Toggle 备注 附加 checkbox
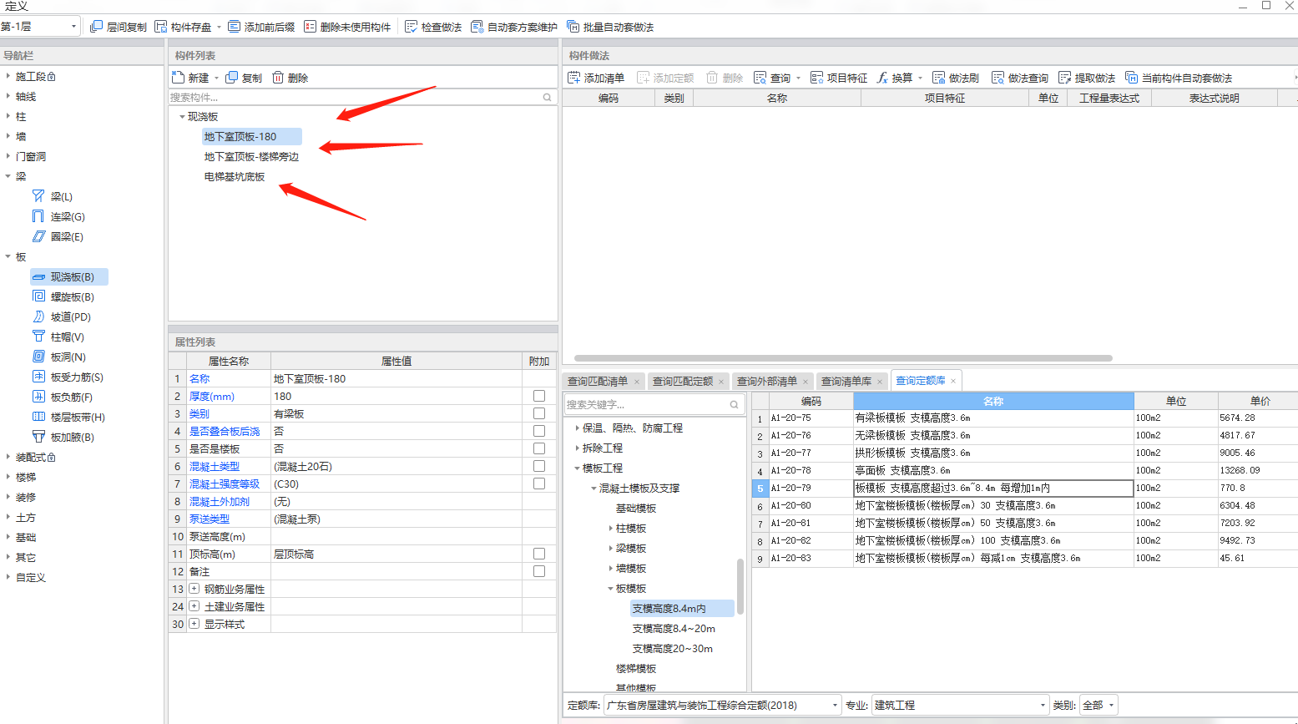Screen dimensions: 1298x724 539,571
